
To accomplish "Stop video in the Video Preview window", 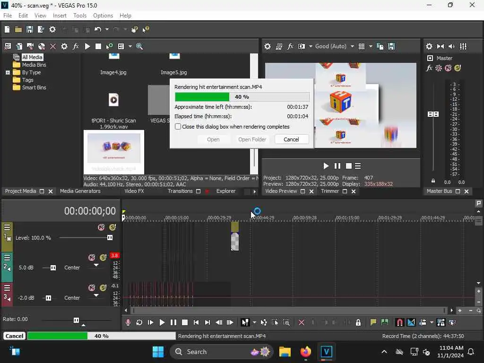I will click(349, 166).
